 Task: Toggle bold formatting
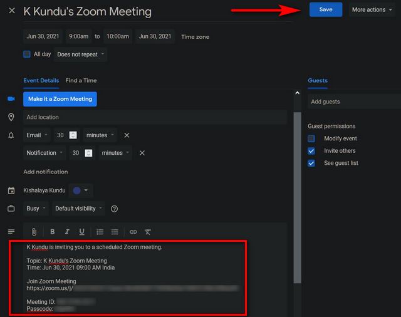coord(53,232)
